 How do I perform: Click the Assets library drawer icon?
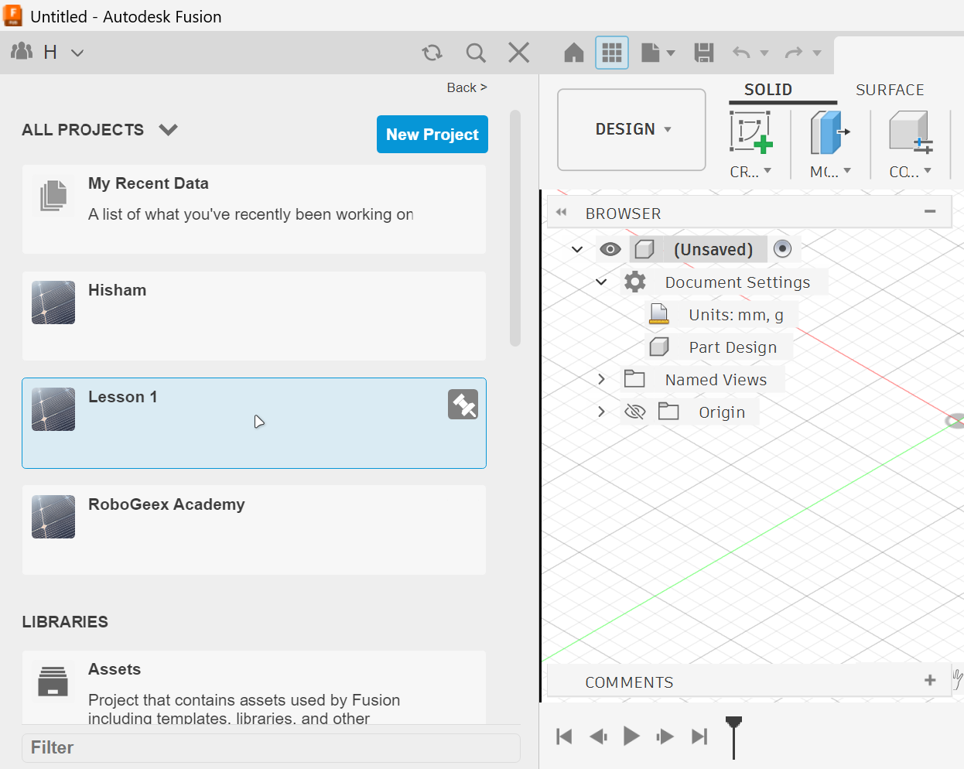click(53, 682)
